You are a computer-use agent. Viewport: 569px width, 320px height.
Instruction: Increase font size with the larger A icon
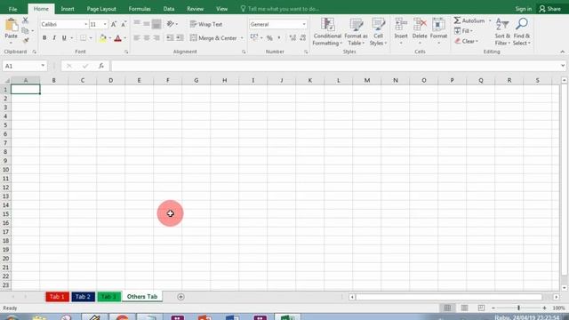[114, 24]
